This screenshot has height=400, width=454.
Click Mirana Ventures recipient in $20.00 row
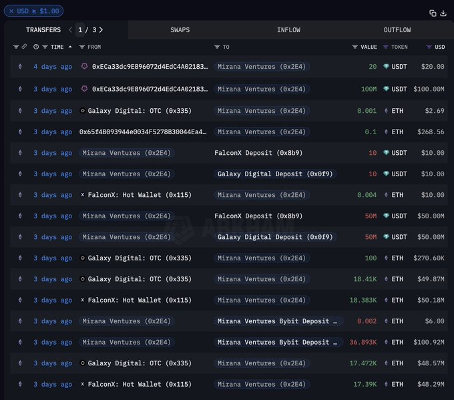262,67
